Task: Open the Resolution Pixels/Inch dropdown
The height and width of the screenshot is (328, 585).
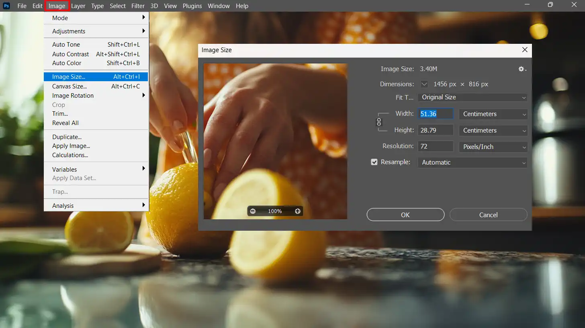Action: point(493,147)
